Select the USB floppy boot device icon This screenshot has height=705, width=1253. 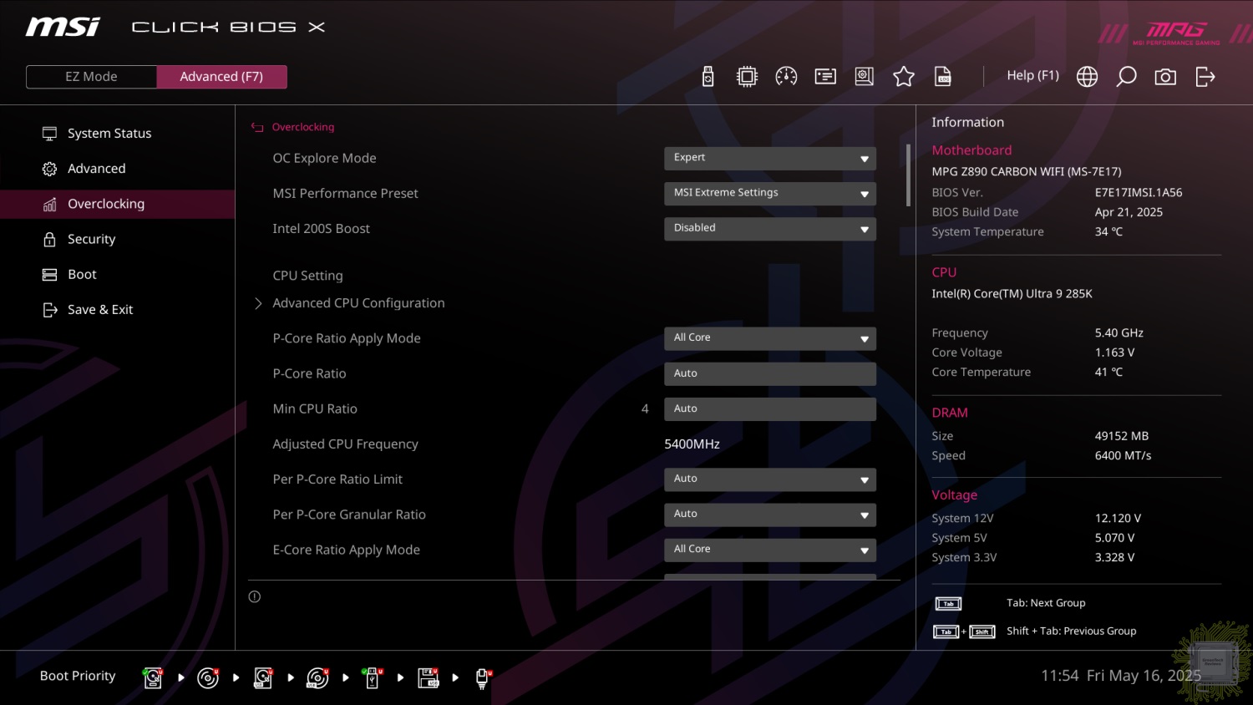[429, 677]
